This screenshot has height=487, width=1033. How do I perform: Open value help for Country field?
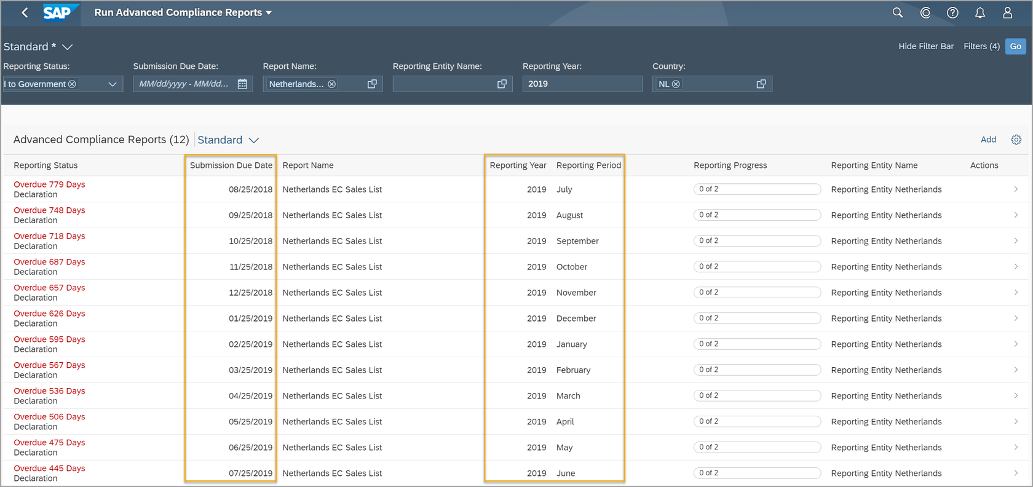coord(761,84)
